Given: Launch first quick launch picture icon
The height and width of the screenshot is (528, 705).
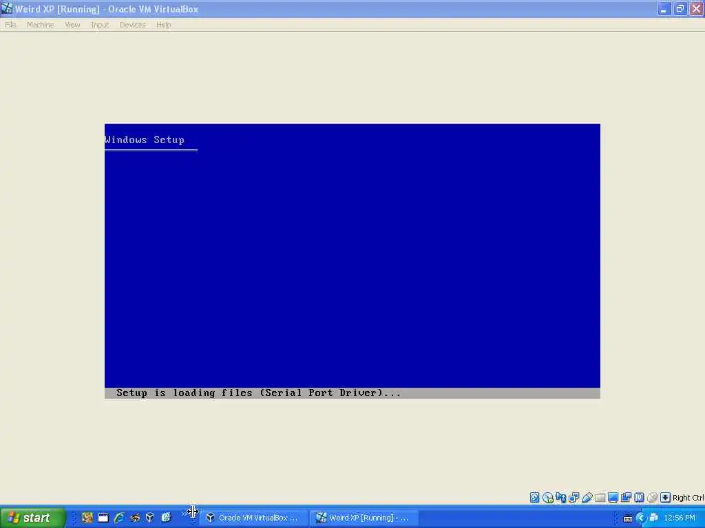Looking at the screenshot, I should (87, 518).
